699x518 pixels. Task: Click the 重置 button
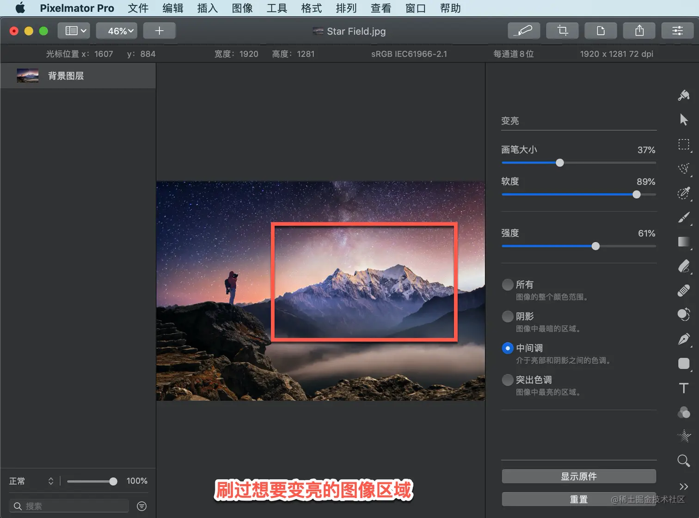(579, 499)
